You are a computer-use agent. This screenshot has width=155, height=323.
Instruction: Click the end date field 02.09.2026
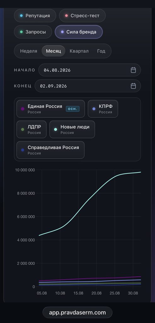point(88,86)
